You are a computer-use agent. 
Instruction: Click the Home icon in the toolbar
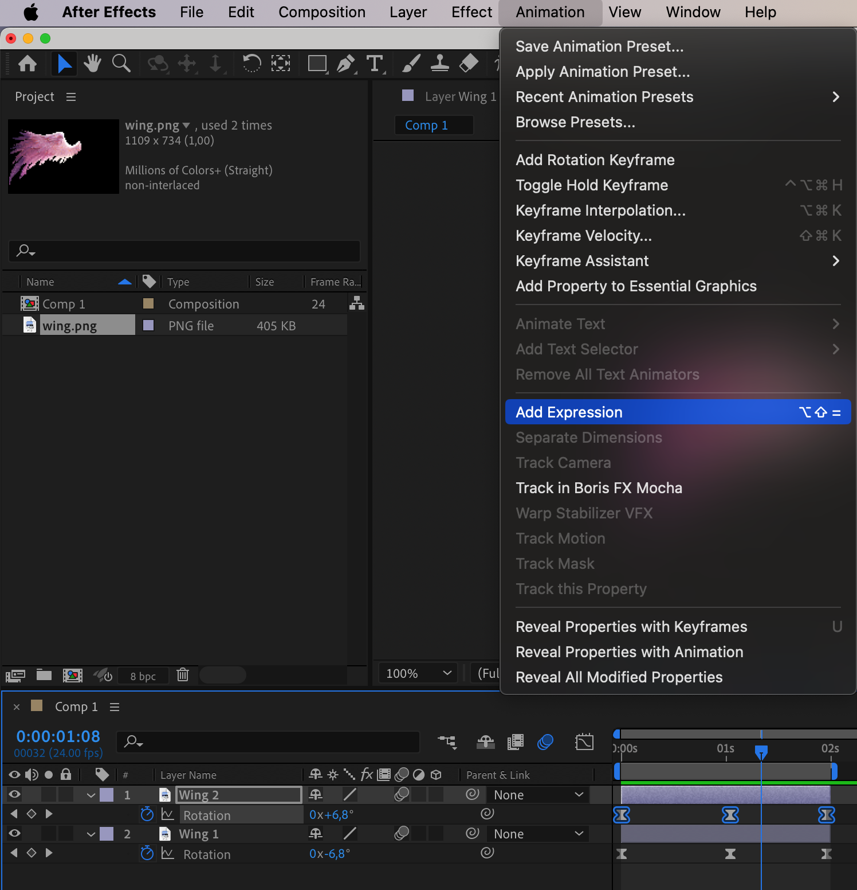(27, 63)
